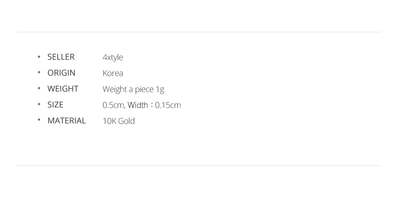Click the bullet next to WEIGHT

tap(39, 88)
